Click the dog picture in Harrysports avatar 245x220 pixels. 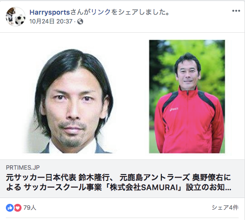coord(10,16)
